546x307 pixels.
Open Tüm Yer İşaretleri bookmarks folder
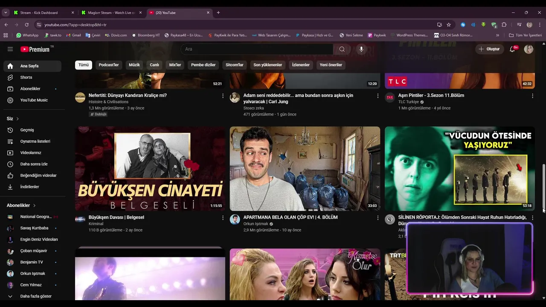526,35
